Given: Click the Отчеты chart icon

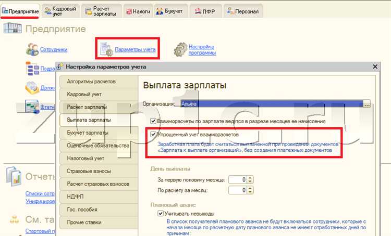Looking at the screenshot, I should point(14,176).
